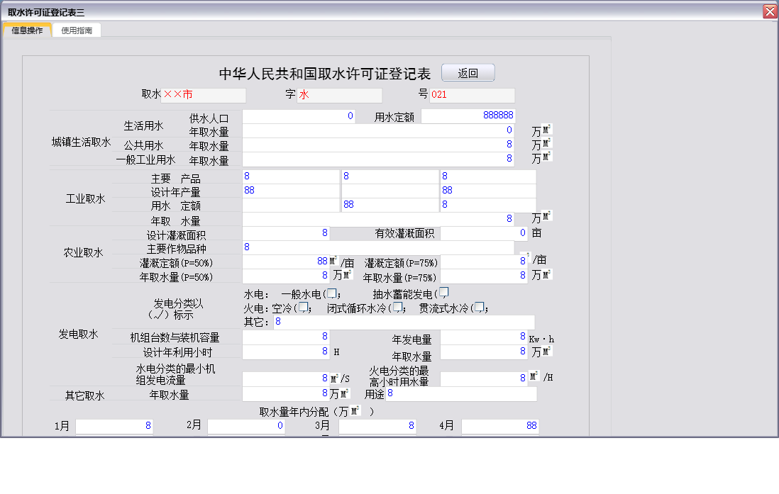Select the 4月 field showing 88
Screen dimensions: 779x494
[499, 425]
